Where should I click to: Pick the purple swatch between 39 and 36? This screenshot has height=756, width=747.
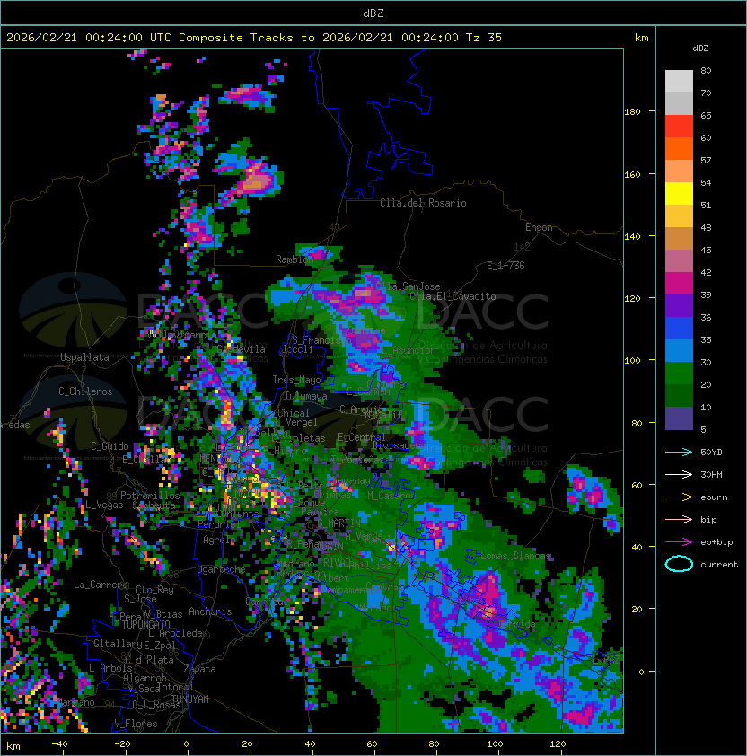(x=679, y=305)
